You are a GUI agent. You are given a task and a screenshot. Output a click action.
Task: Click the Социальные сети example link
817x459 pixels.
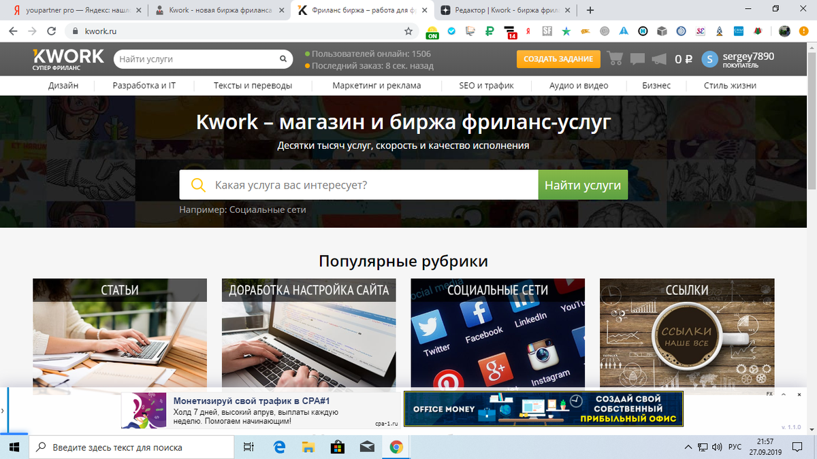pyautogui.click(x=268, y=209)
